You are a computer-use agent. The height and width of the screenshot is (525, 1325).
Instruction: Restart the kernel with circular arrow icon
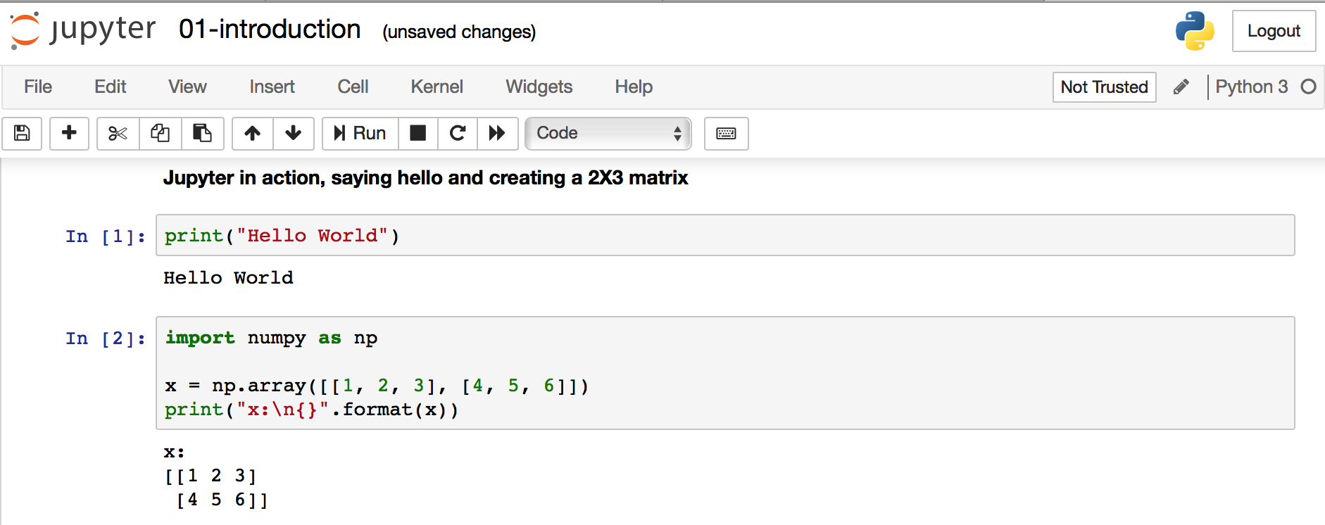pos(458,133)
